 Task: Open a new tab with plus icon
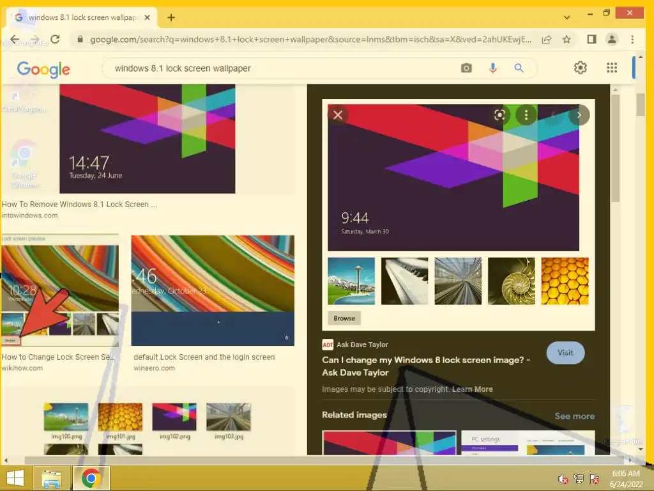pos(171,17)
